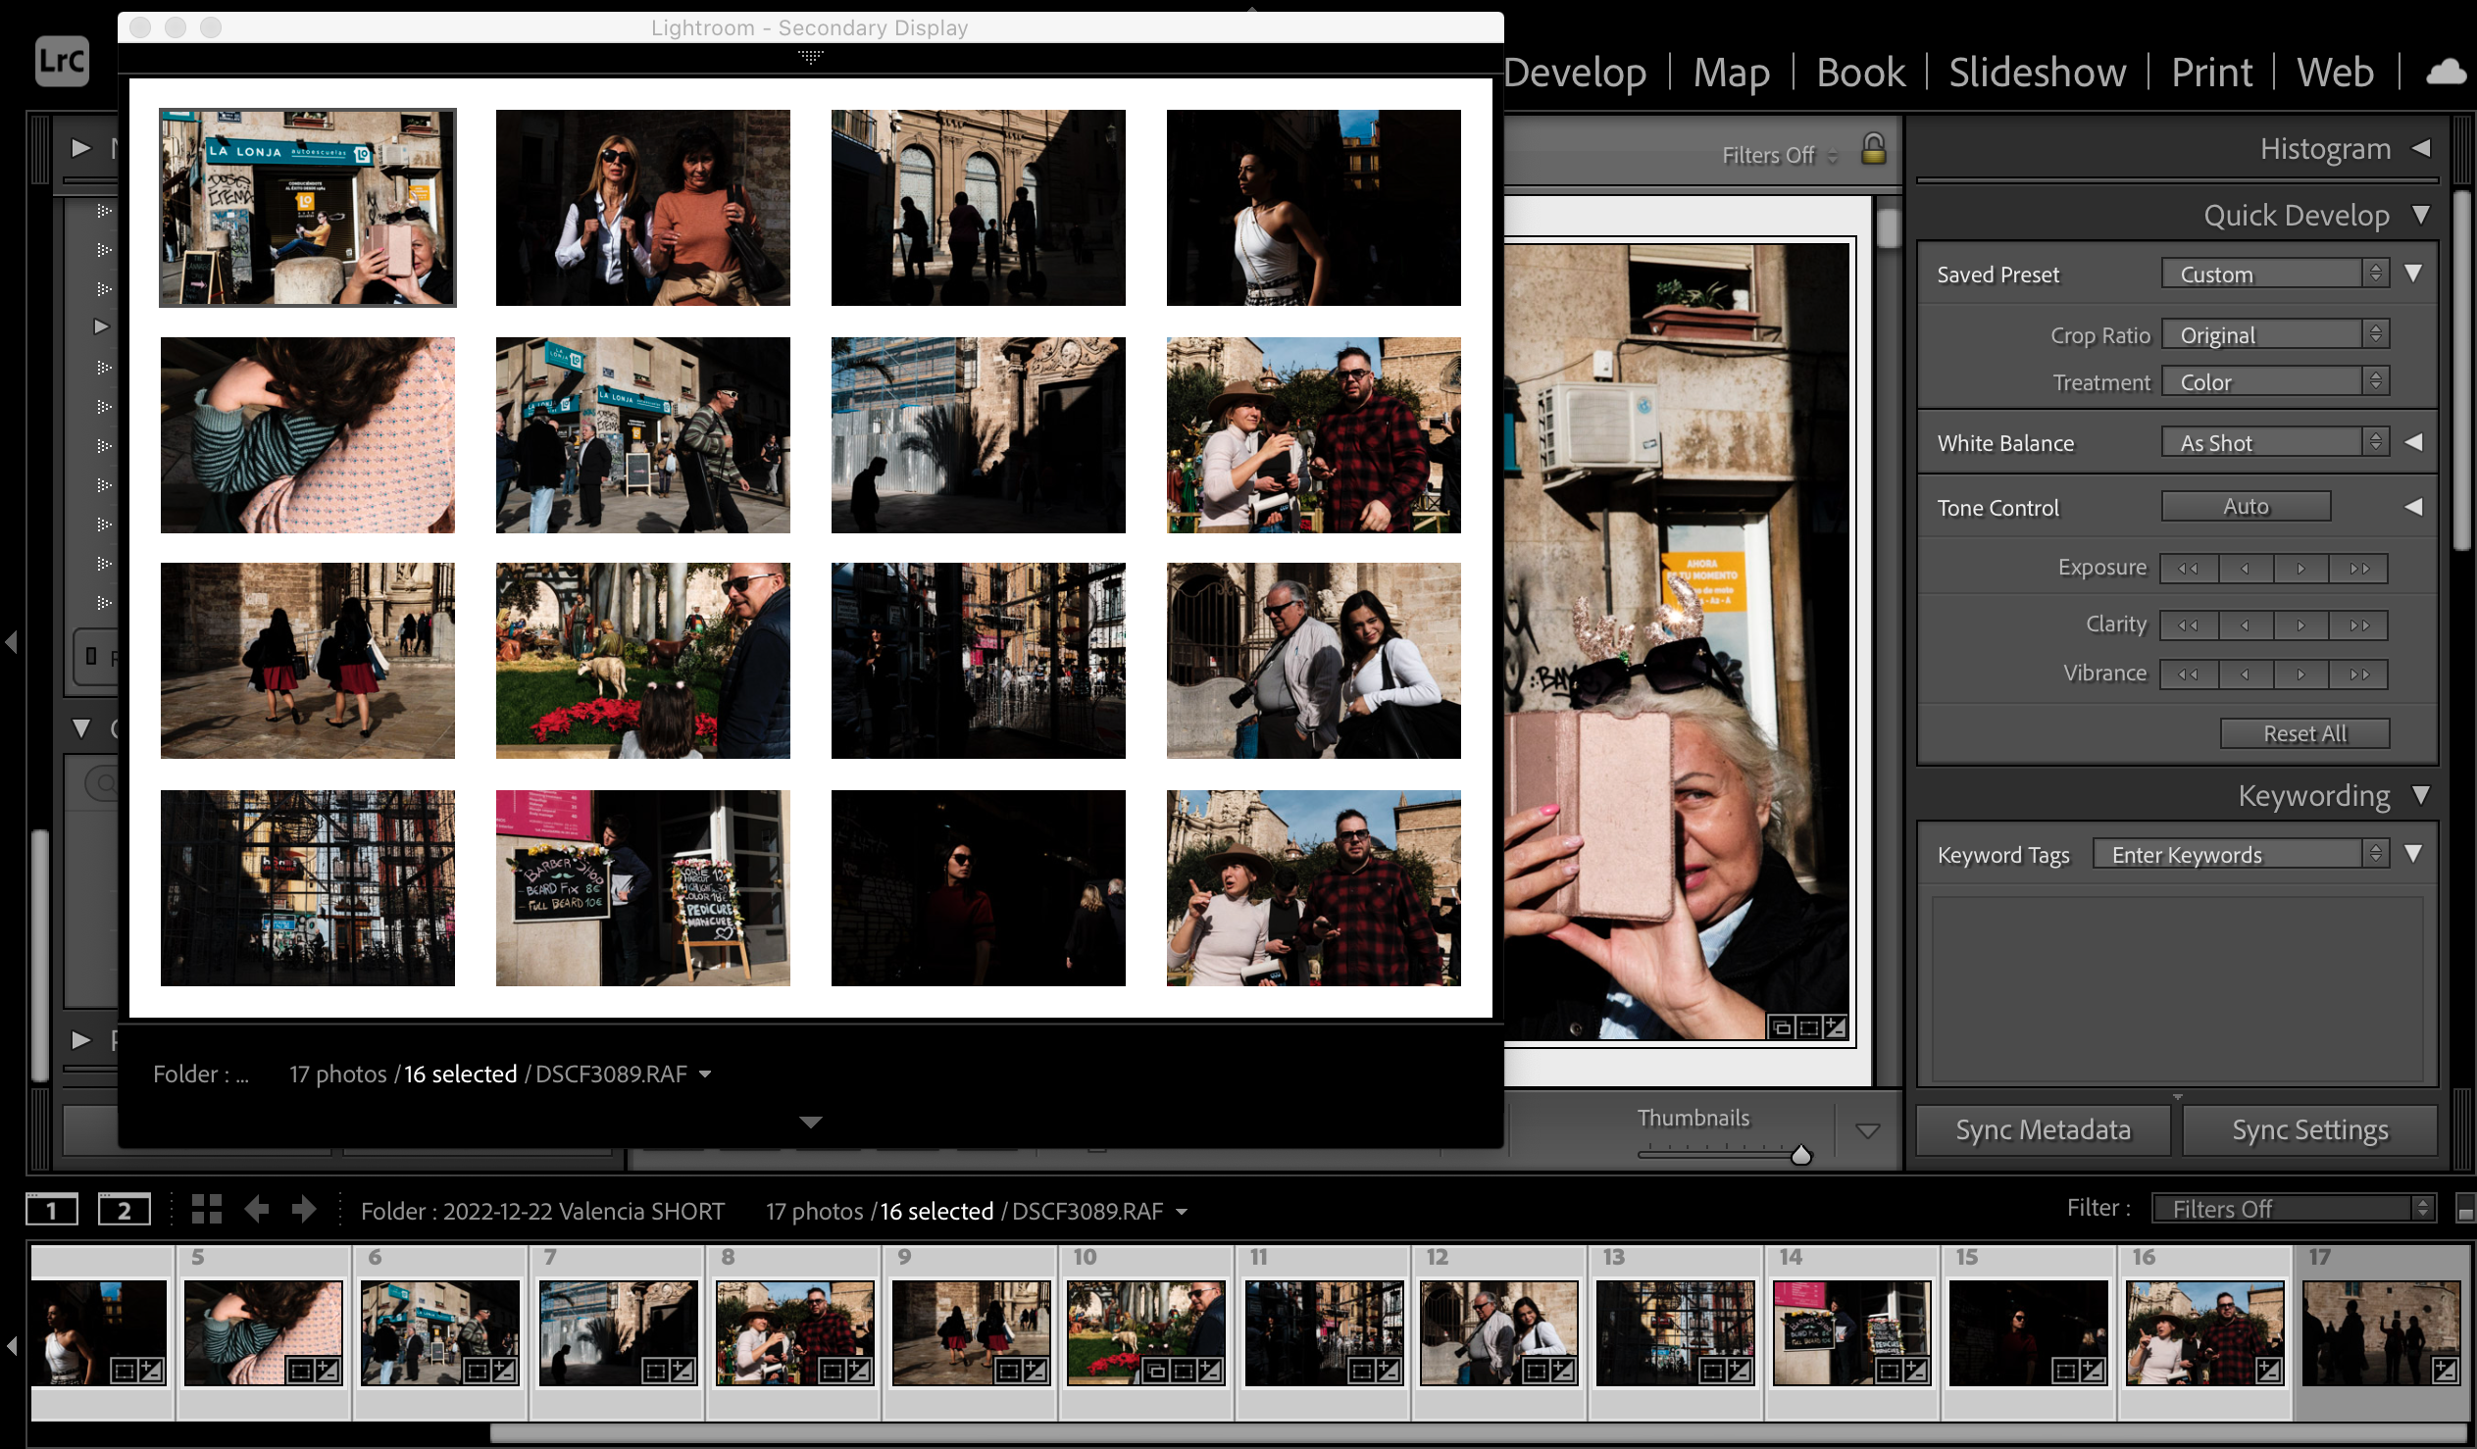The image size is (2477, 1449).
Task: Toggle main window display button 1
Action: pyautogui.click(x=51, y=1210)
